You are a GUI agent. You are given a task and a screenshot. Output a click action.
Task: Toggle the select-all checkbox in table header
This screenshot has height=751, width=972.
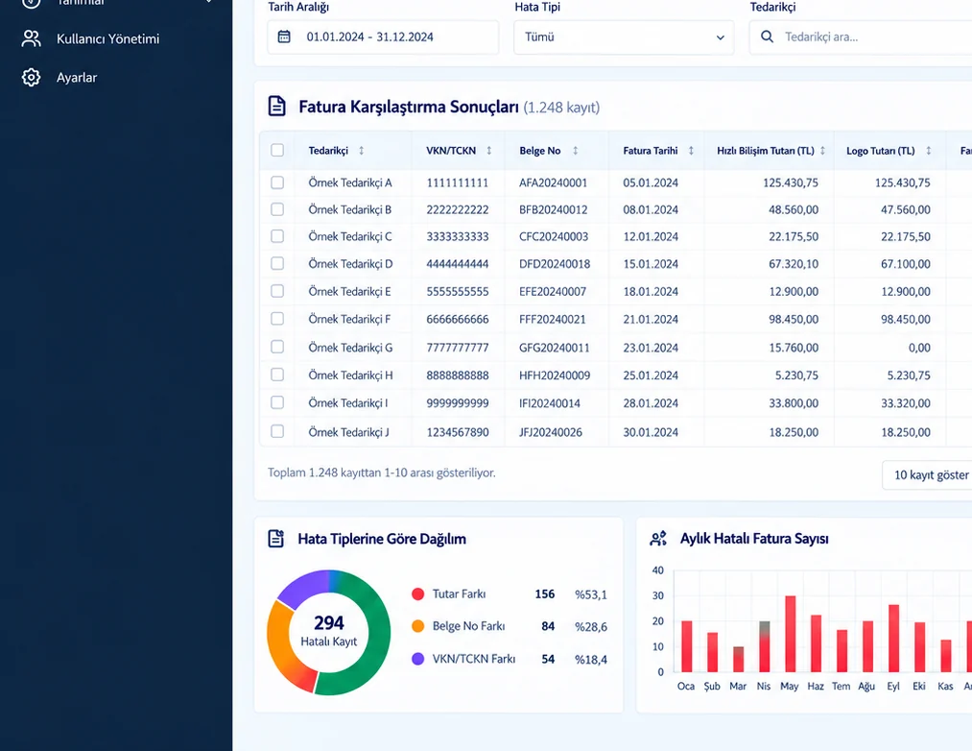[277, 150]
